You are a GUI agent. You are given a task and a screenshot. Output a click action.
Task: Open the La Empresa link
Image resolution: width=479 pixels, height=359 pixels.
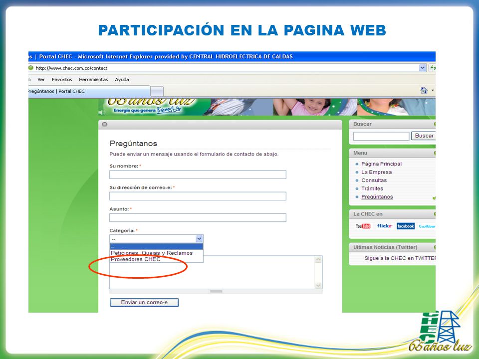click(376, 172)
